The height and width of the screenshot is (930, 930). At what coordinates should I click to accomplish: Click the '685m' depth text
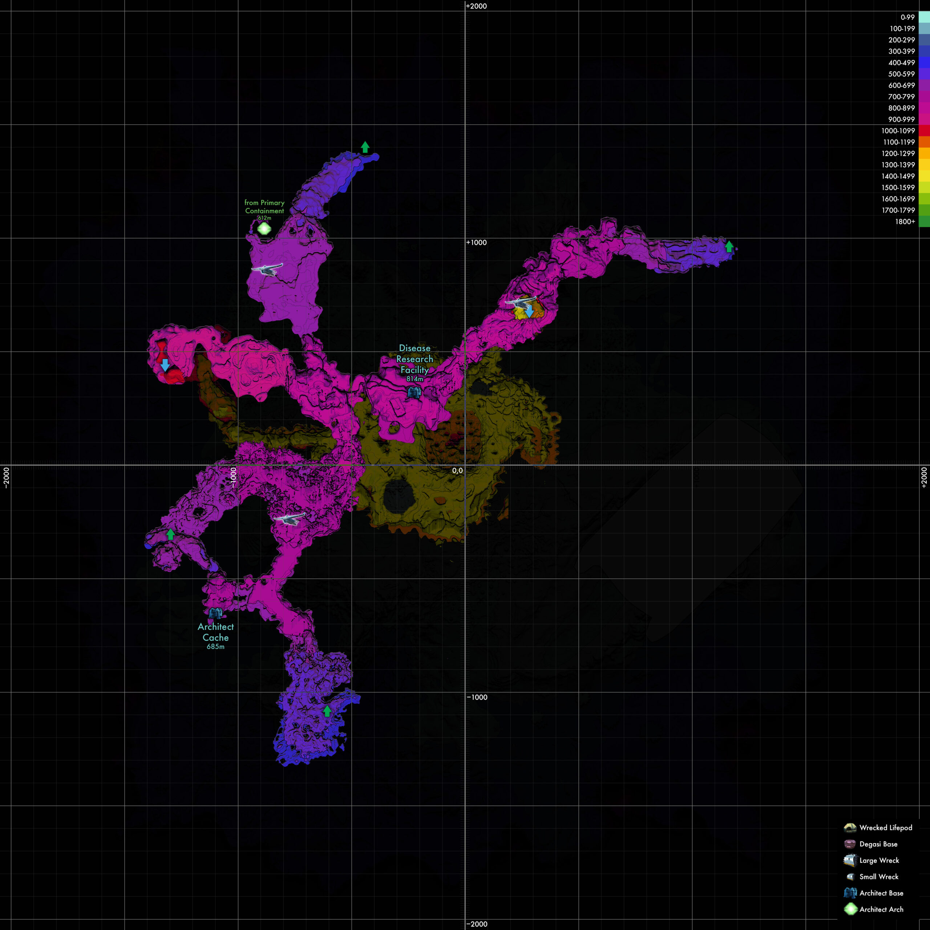(x=216, y=647)
